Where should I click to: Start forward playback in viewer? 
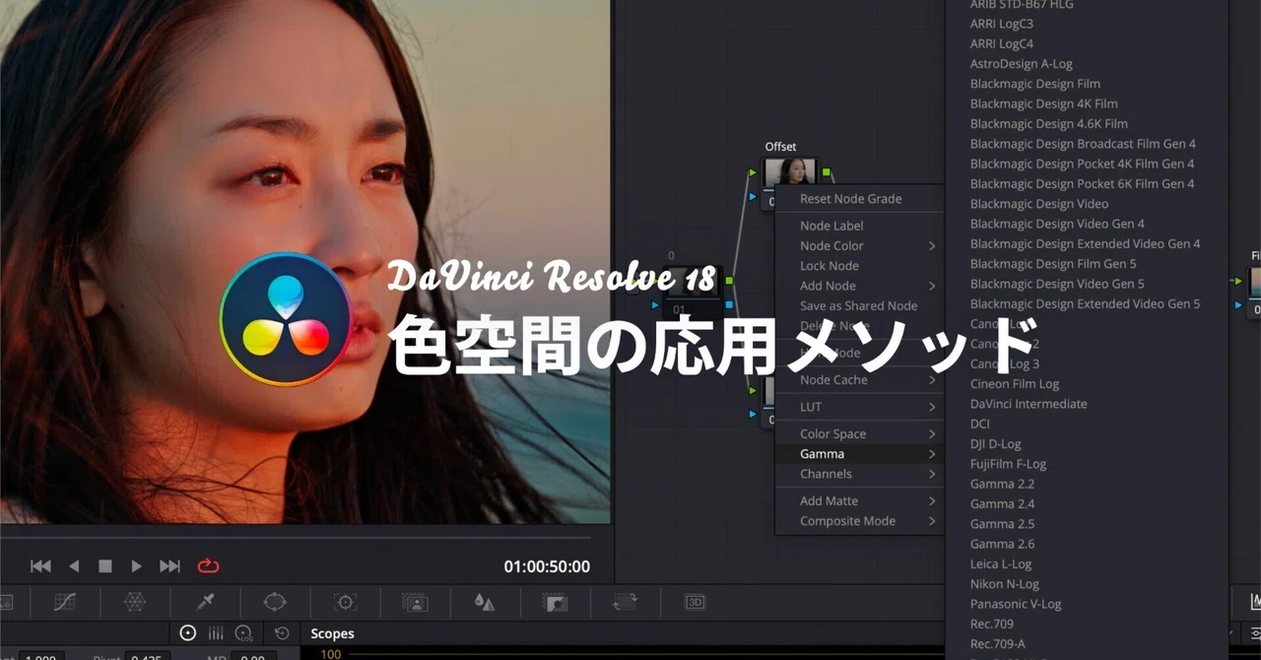point(137,565)
